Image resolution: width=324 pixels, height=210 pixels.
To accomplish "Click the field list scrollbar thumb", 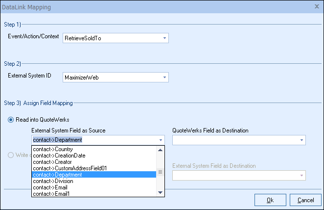I will click(x=160, y=172).
